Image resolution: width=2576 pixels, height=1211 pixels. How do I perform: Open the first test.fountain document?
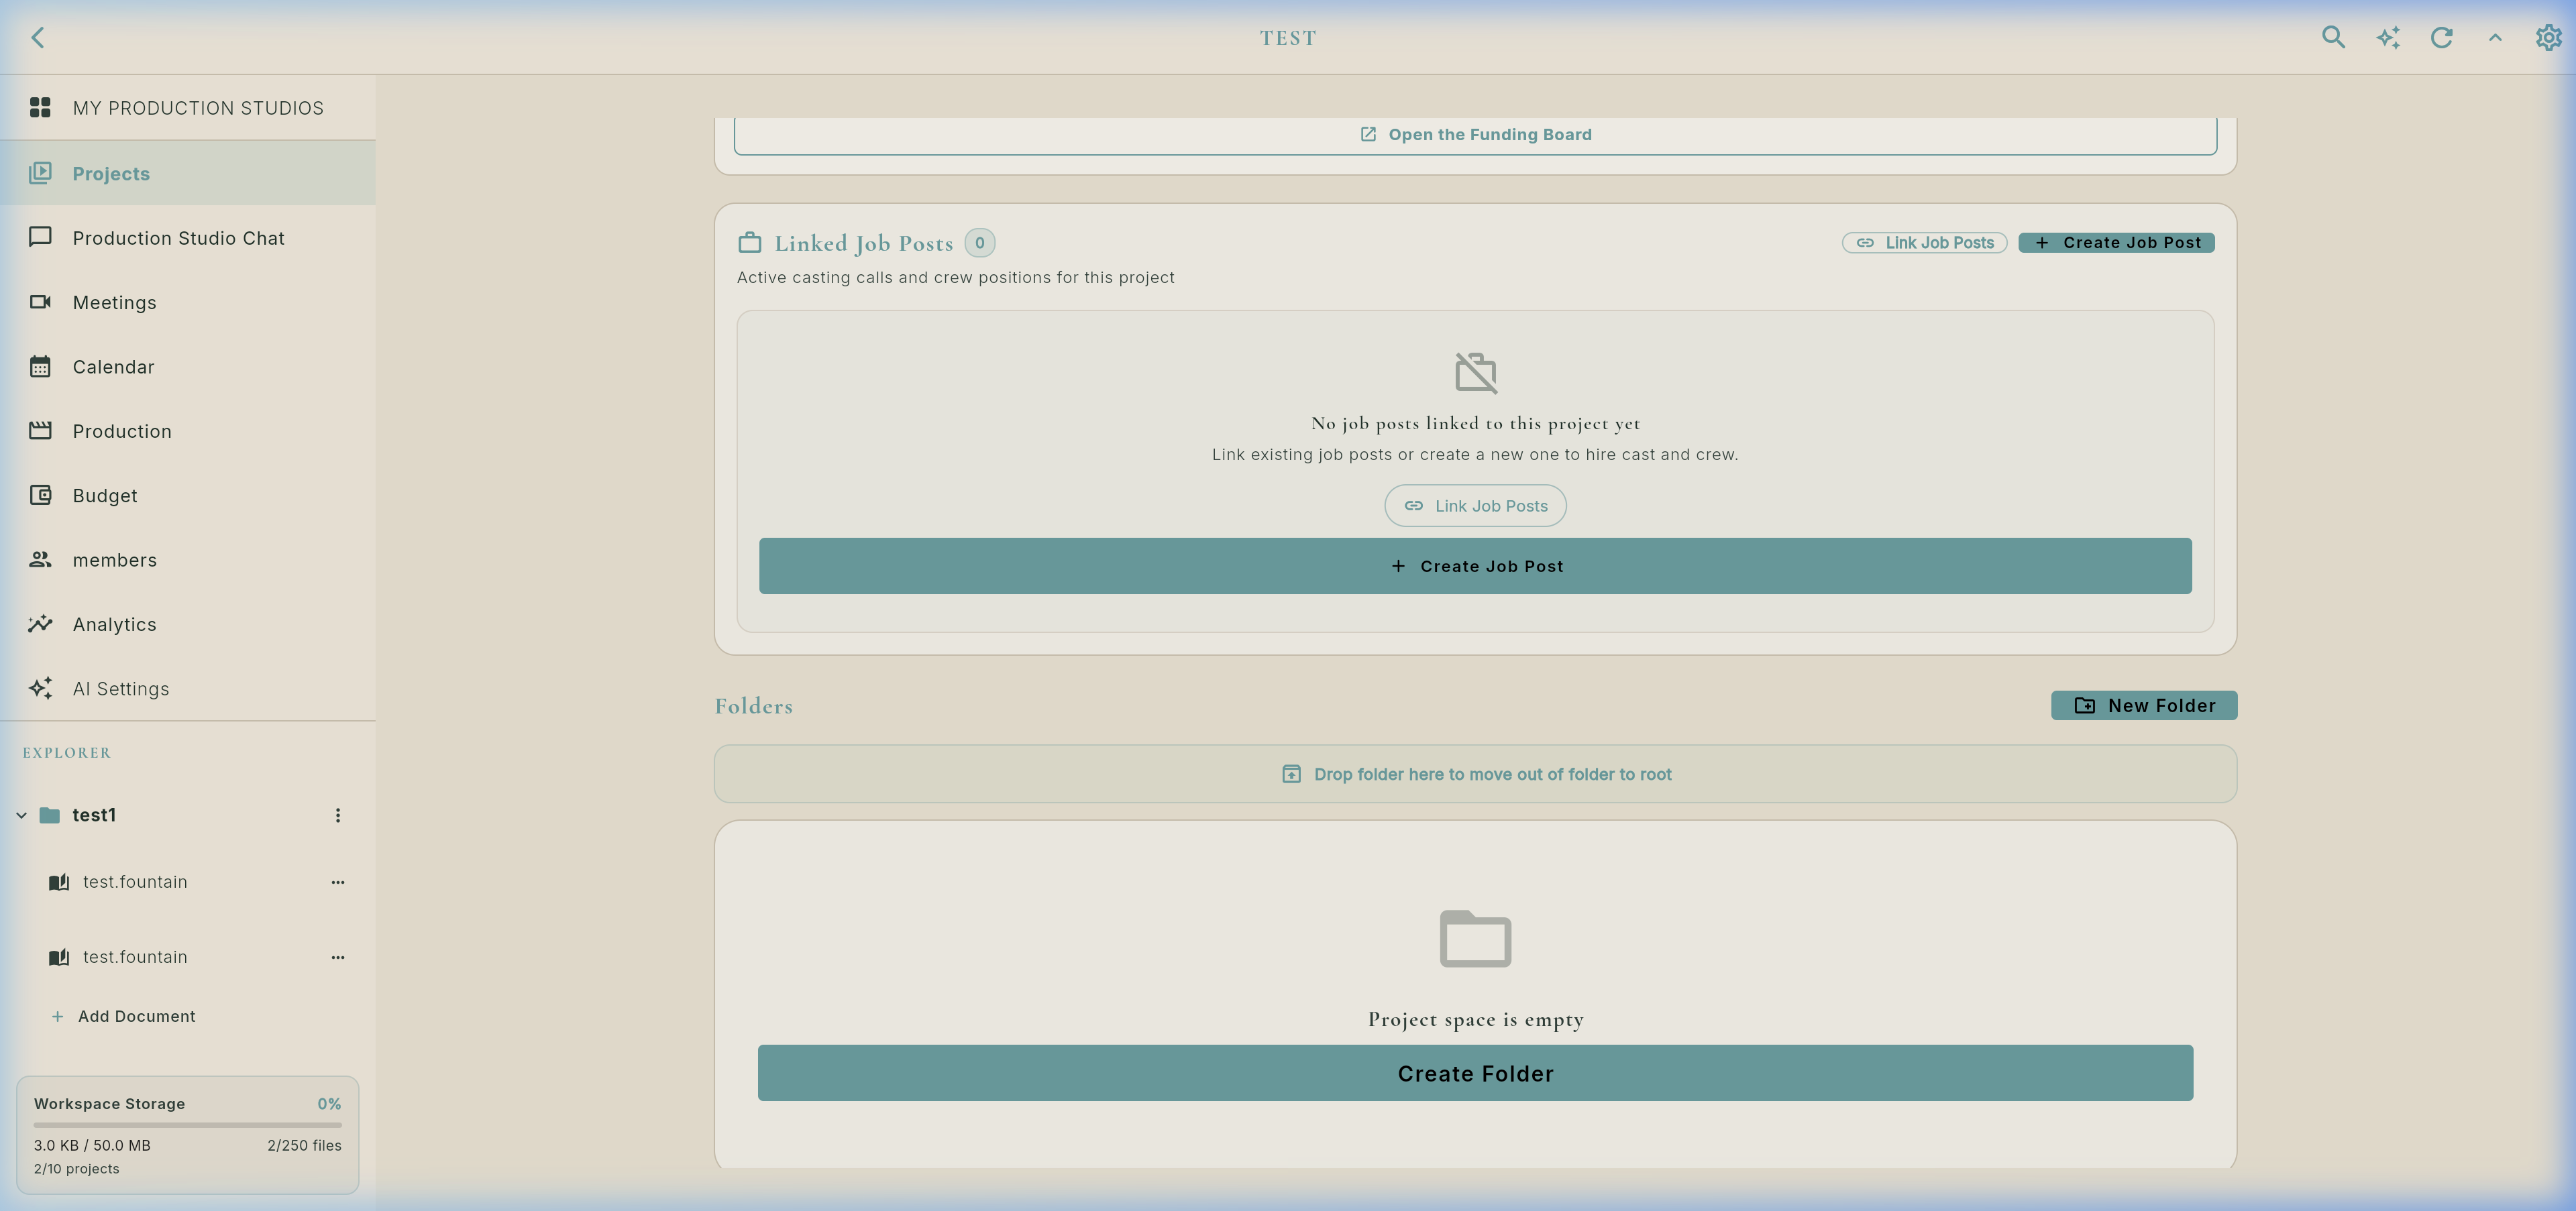coord(135,882)
